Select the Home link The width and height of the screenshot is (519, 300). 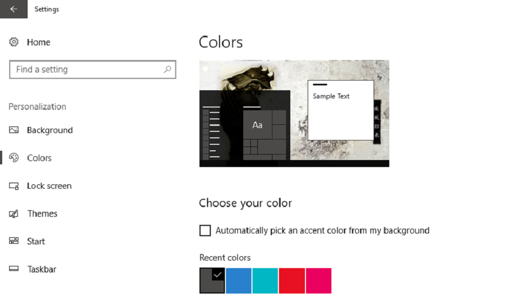point(38,42)
